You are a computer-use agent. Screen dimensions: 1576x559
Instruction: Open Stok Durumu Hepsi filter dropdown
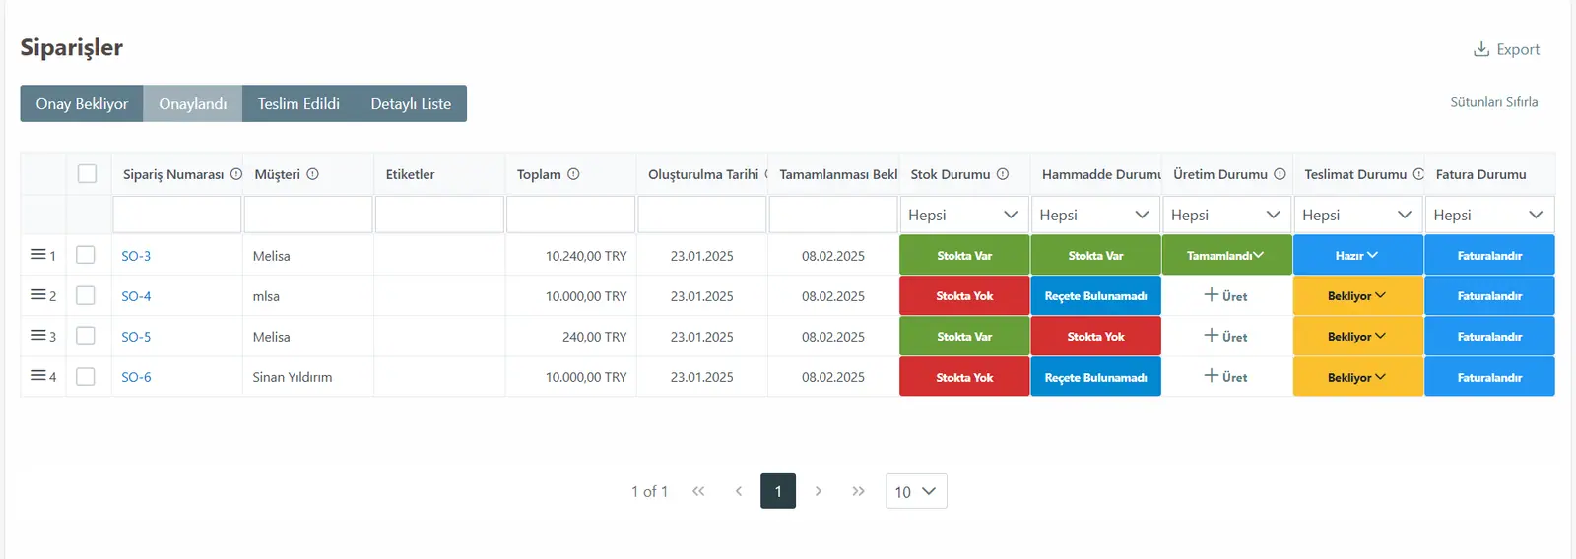coord(964,215)
